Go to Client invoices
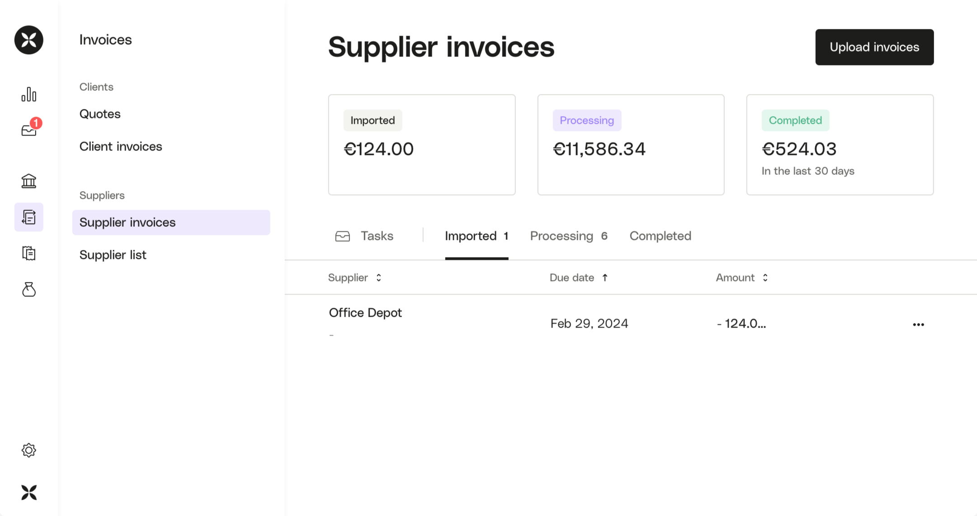Screen dimensions: 977x516 (x=121, y=146)
